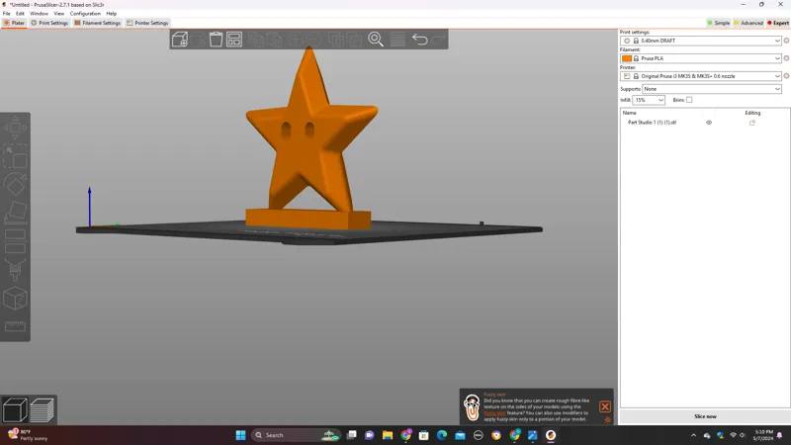Click the Redo arrow icon
791x445 pixels.
tap(438, 40)
